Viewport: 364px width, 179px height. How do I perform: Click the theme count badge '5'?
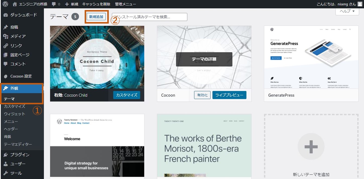click(75, 17)
